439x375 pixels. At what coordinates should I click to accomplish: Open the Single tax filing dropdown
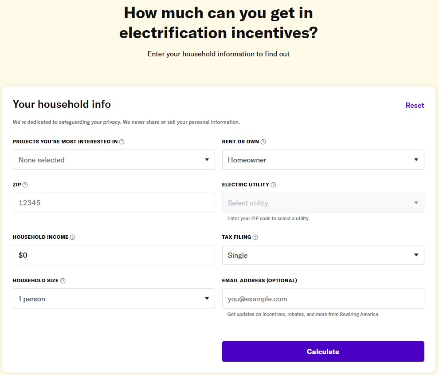(x=323, y=255)
